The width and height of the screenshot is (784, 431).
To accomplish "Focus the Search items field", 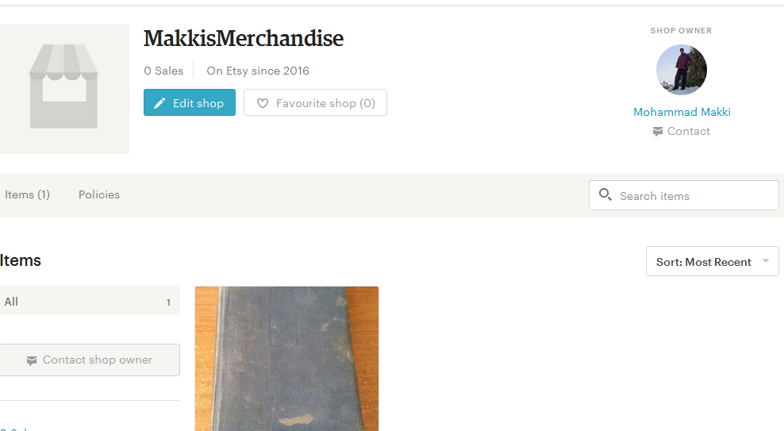I will click(683, 195).
